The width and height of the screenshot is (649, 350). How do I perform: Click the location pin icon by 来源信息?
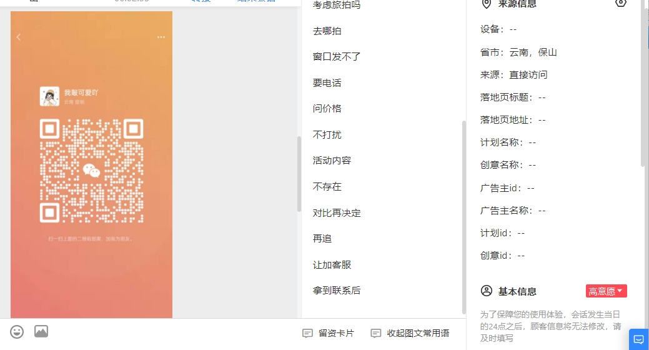click(x=487, y=4)
